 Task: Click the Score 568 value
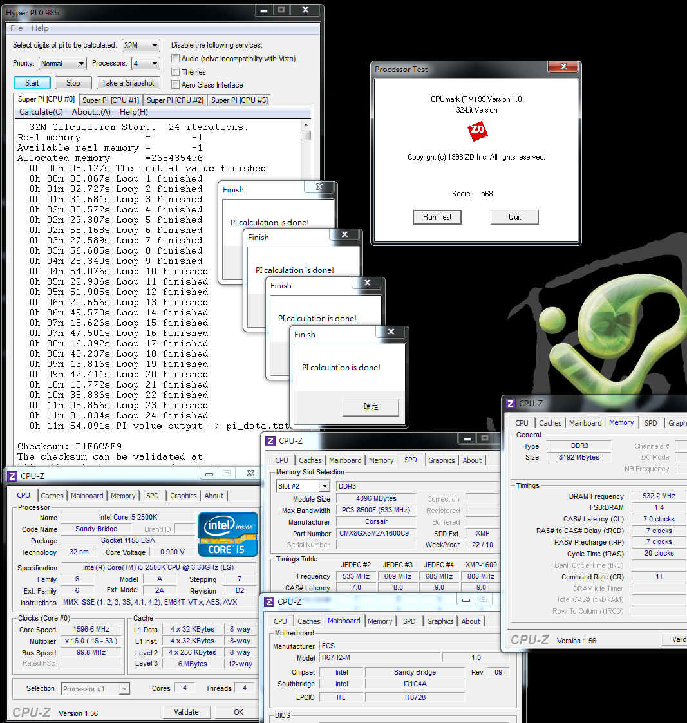click(487, 194)
